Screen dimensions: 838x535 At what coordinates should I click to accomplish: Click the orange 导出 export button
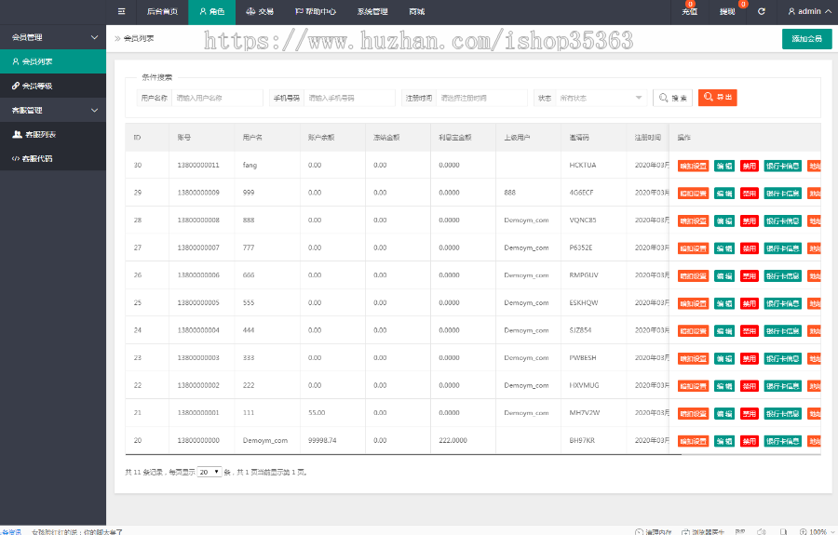click(717, 97)
